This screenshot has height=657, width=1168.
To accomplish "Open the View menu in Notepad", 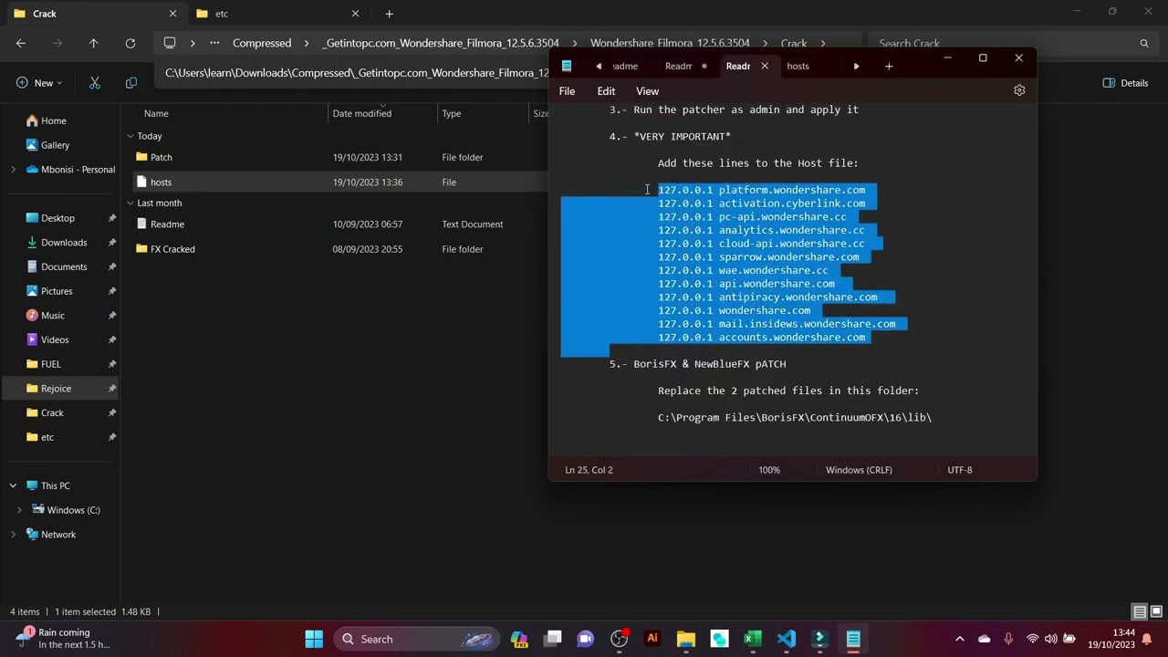I will [x=647, y=91].
